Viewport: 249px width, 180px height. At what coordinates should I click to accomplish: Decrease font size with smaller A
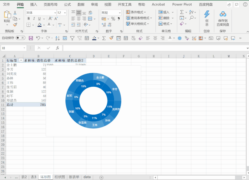click(x=56, y=19)
